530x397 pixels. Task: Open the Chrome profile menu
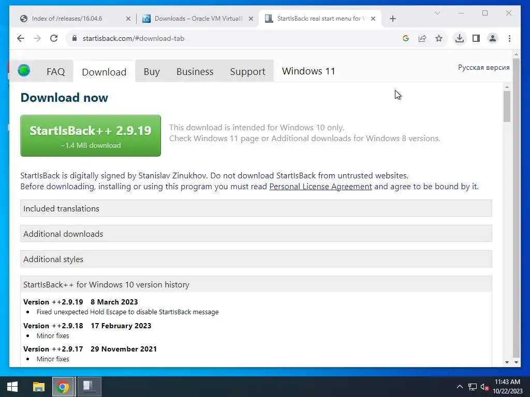click(493, 38)
